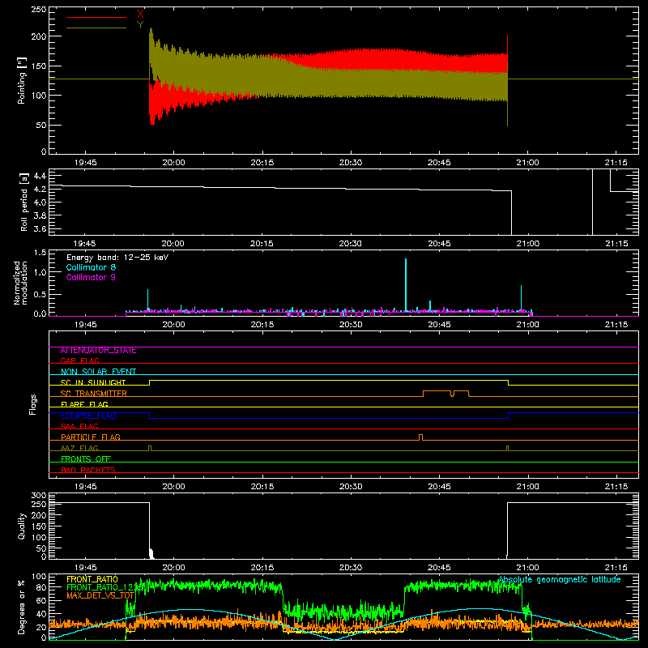The height and width of the screenshot is (648, 648).
Task: Select the FLARE_FLAG label
Action: pos(84,404)
